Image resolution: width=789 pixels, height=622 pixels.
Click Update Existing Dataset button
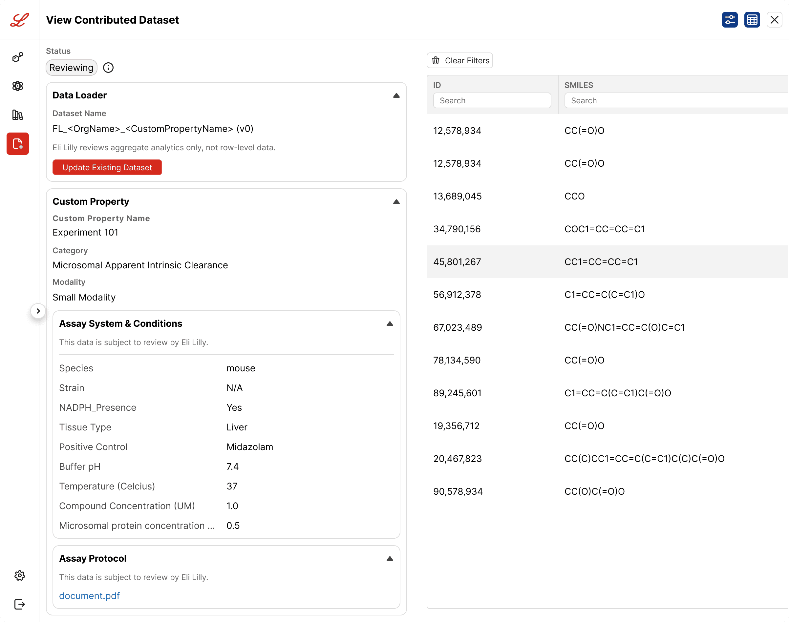[107, 168]
